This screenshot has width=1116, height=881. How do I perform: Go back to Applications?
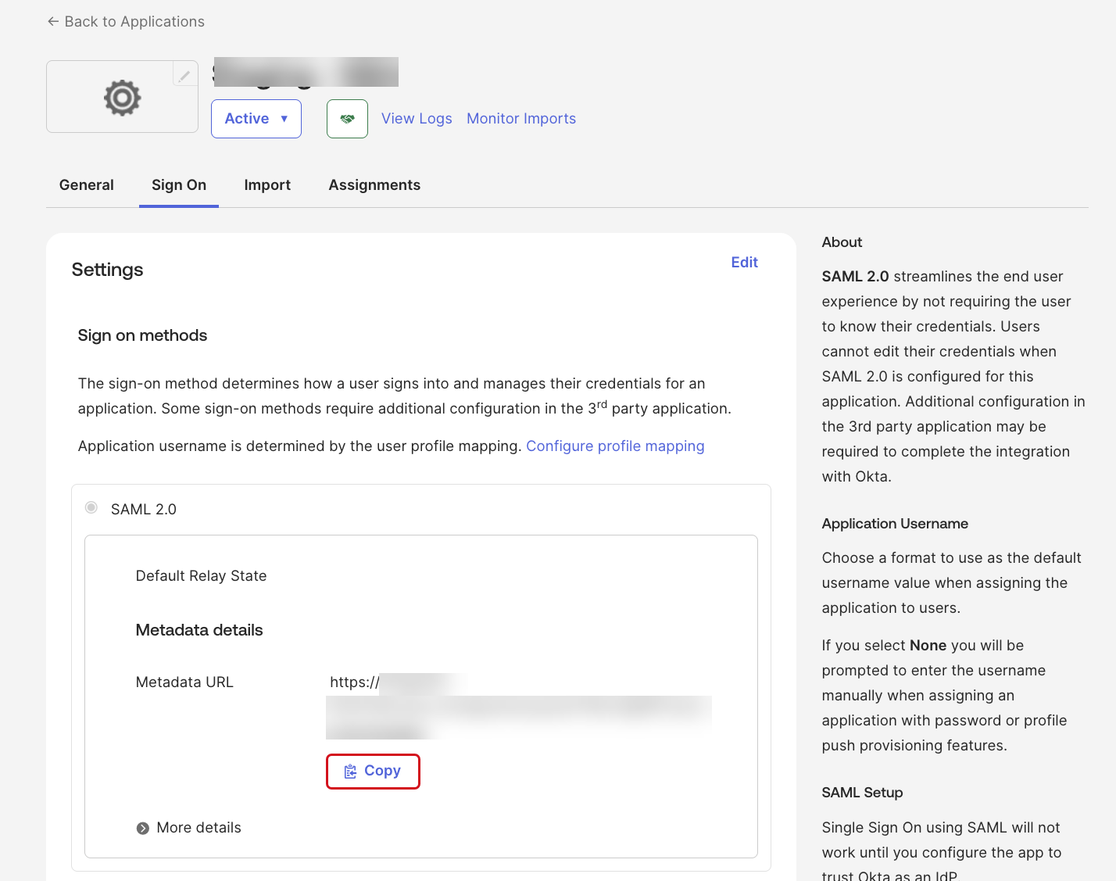pos(126,22)
